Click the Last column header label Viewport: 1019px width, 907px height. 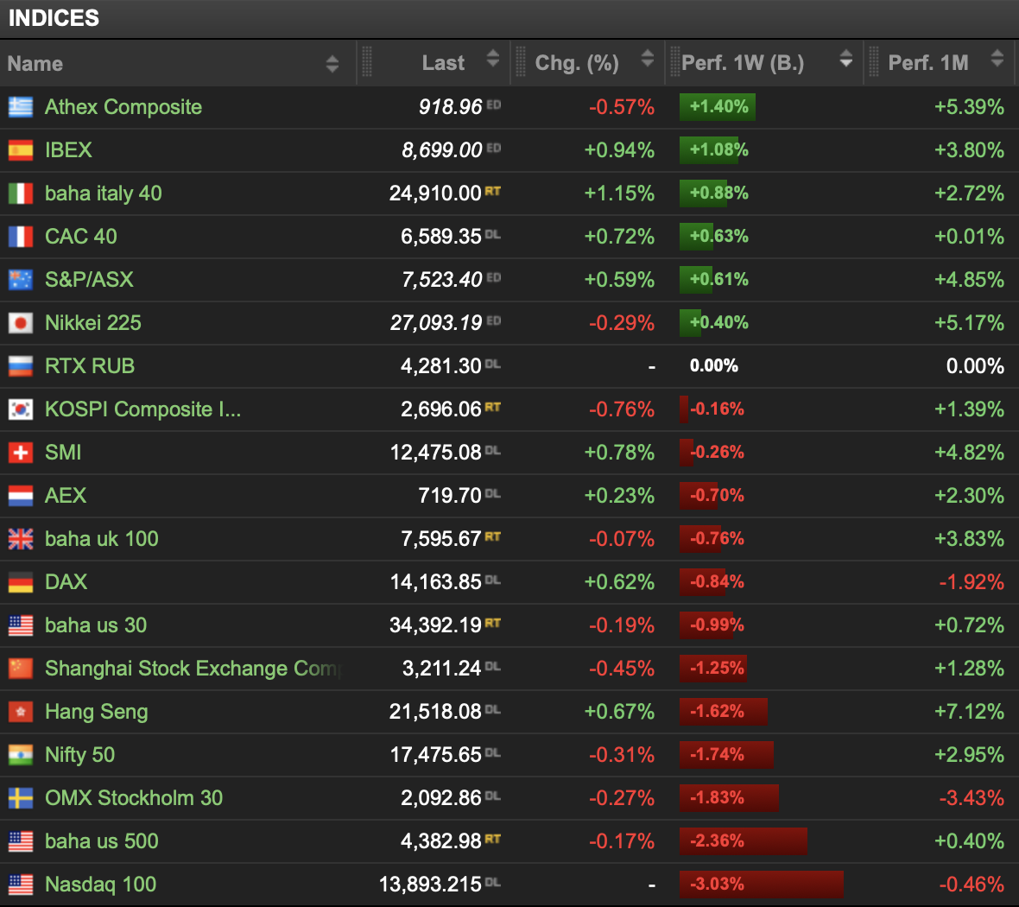coord(443,63)
